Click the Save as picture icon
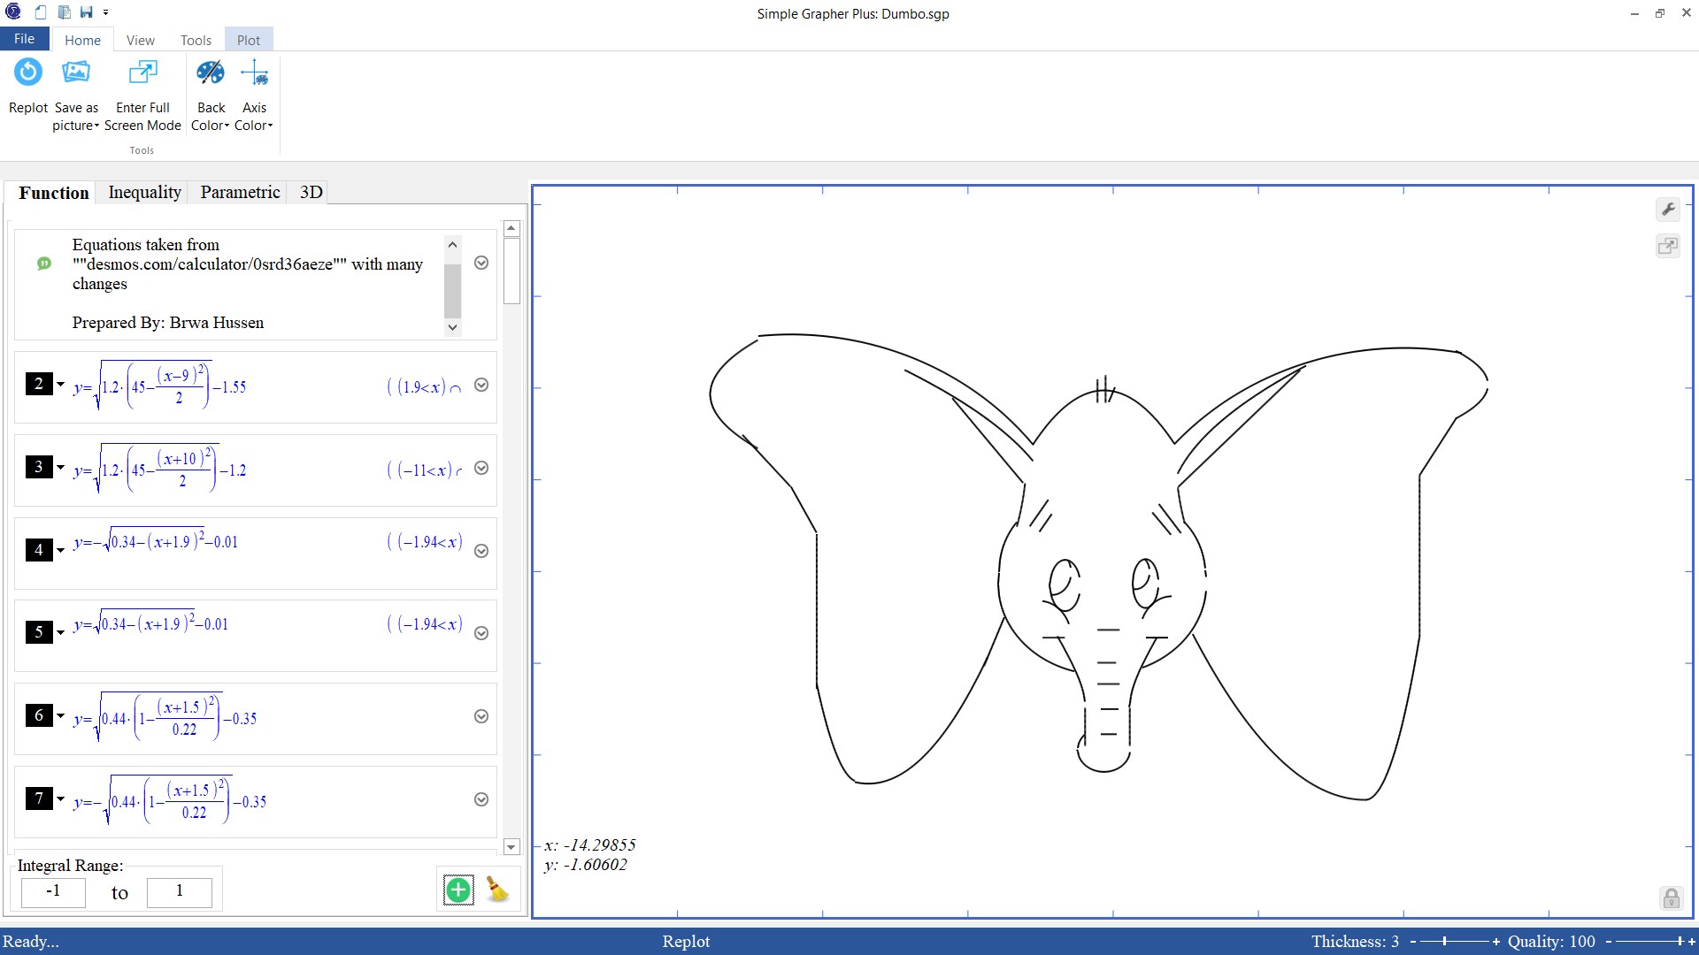This screenshot has width=1699, height=955. pyautogui.click(x=76, y=73)
